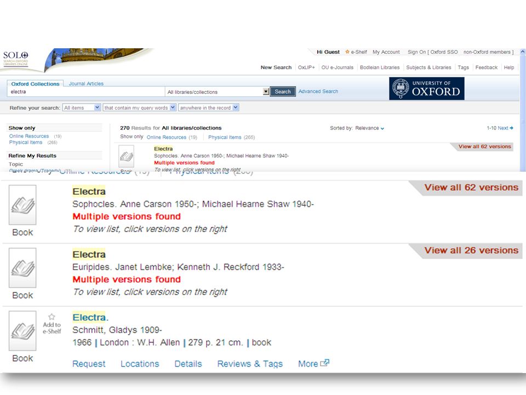
Task: Open All libraries/collections dropdown
Action: [266, 92]
